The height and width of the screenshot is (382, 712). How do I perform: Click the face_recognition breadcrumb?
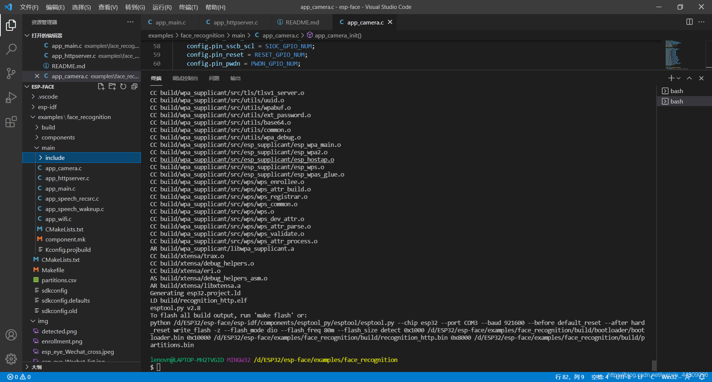(x=202, y=35)
